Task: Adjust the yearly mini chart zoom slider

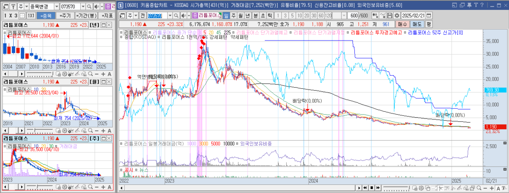Action: [x=40, y=74]
